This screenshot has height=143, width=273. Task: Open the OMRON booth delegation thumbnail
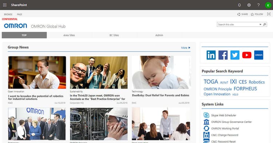pos(37,124)
